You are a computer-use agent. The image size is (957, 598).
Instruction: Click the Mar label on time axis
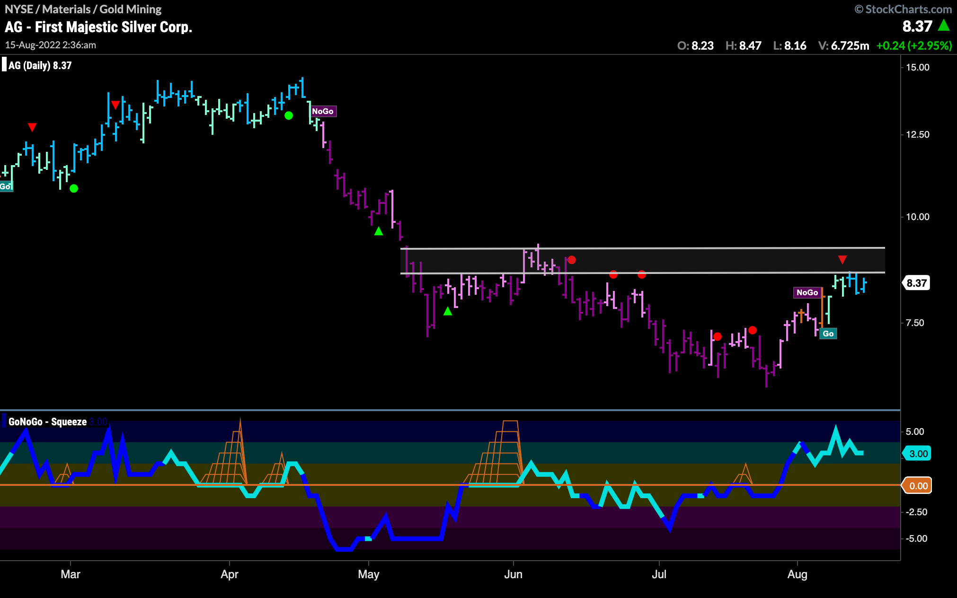coord(71,574)
